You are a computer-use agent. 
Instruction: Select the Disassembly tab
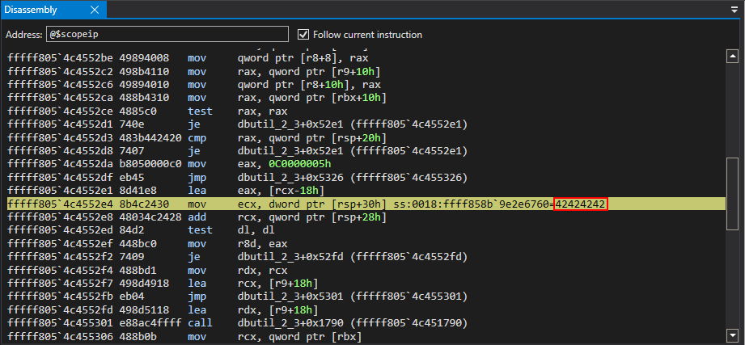tap(39, 10)
